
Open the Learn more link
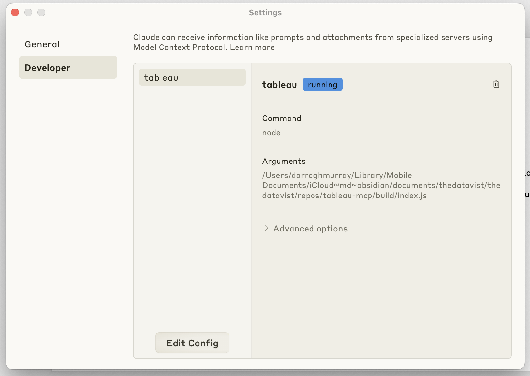(x=252, y=47)
